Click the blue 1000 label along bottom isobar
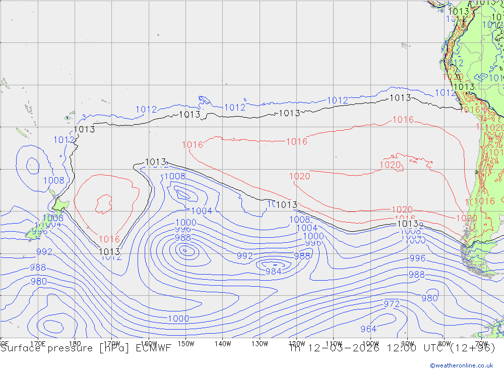 point(178,319)
